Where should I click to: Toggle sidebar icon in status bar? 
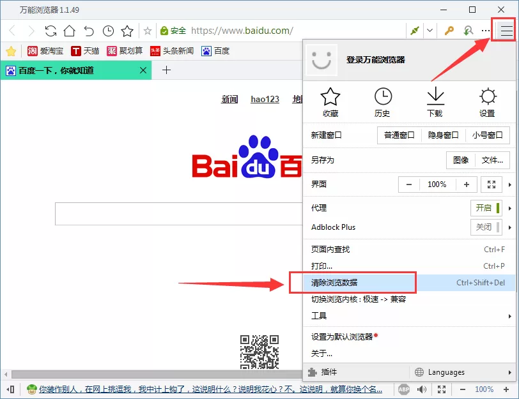point(11,389)
